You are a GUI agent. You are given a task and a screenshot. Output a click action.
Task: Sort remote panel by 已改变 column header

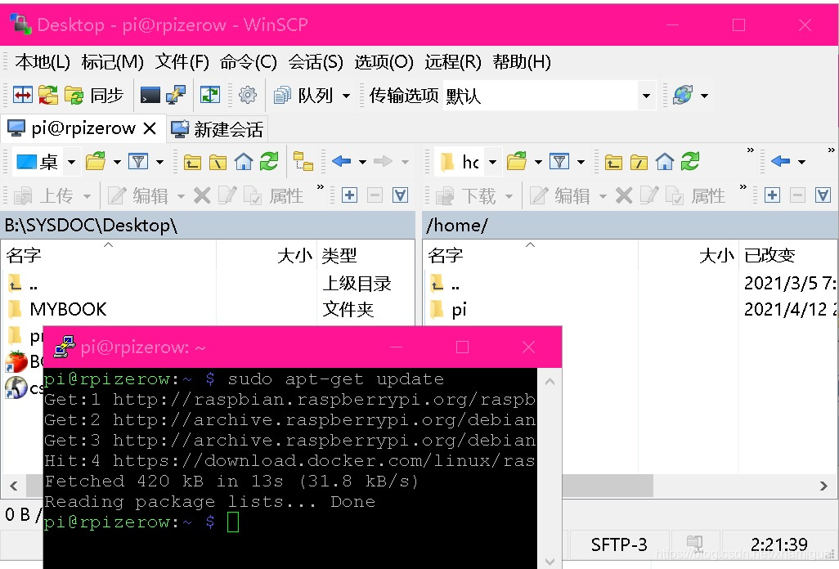(787, 255)
